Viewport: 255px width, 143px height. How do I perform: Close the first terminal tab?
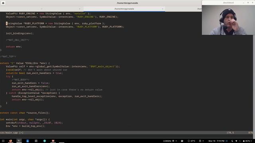(80, 9)
